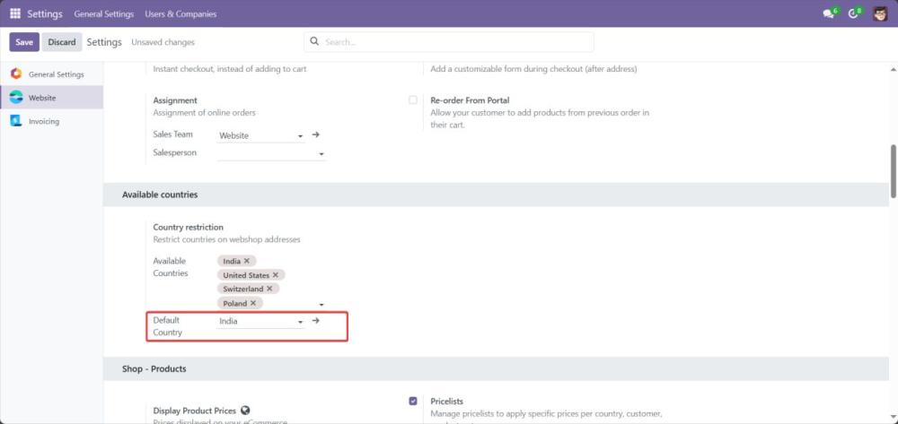
Task: Click the Country restriction label
Action: pyautogui.click(x=188, y=228)
